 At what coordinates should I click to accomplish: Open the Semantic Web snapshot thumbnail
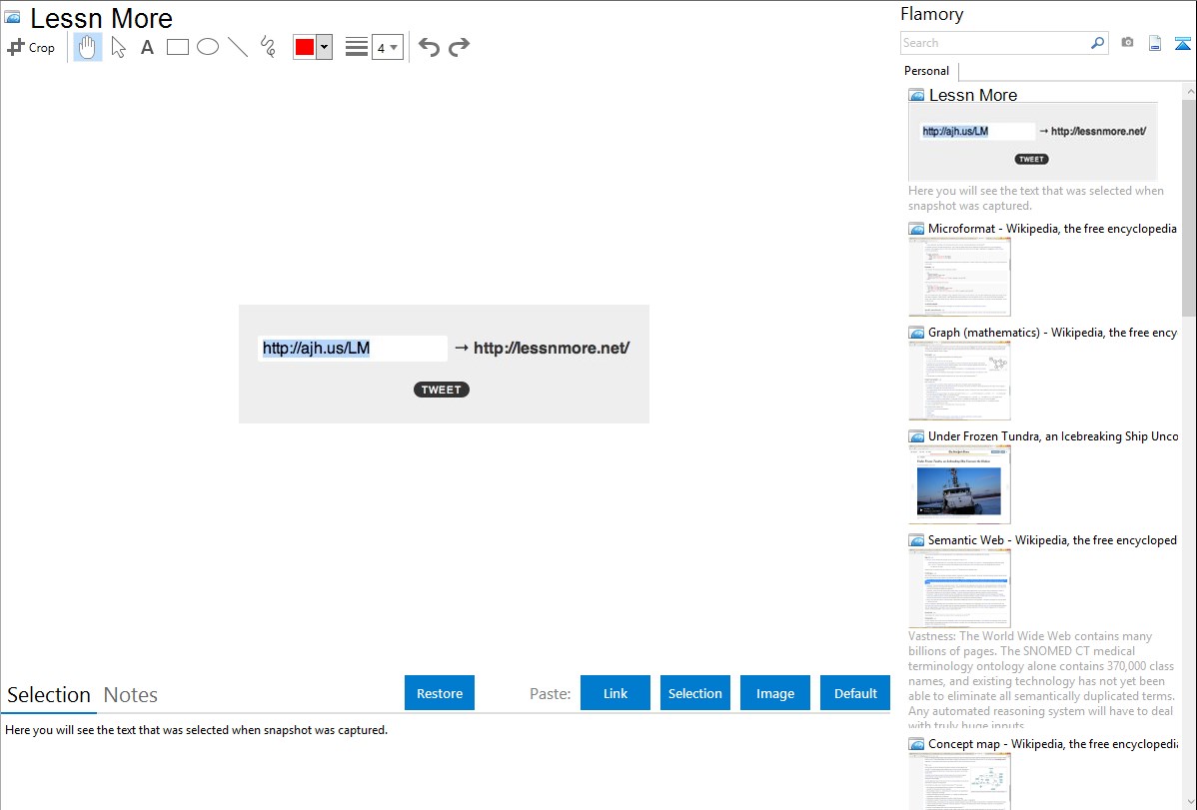[959, 588]
